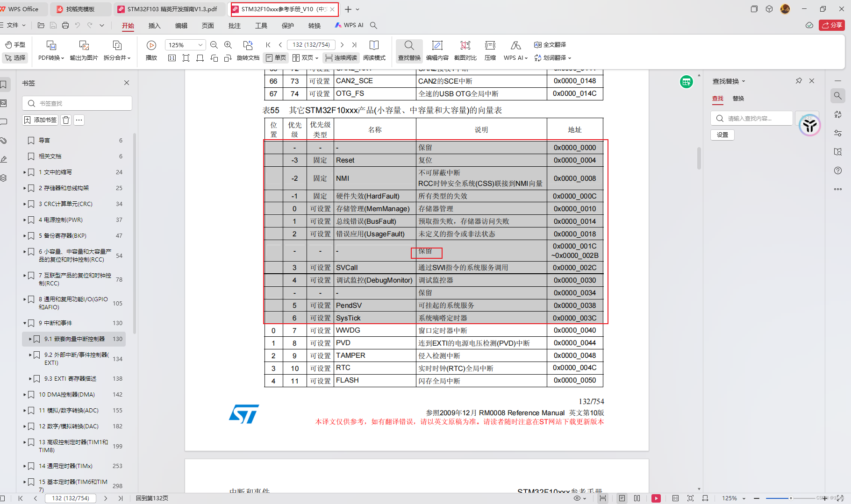The height and width of the screenshot is (504, 851).
Task: Expand bookmark 1 文中的缩写
Action: [24, 172]
